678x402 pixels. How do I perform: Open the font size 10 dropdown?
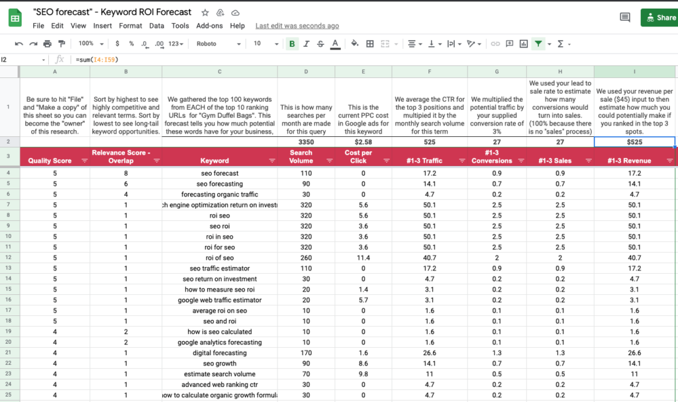point(266,44)
